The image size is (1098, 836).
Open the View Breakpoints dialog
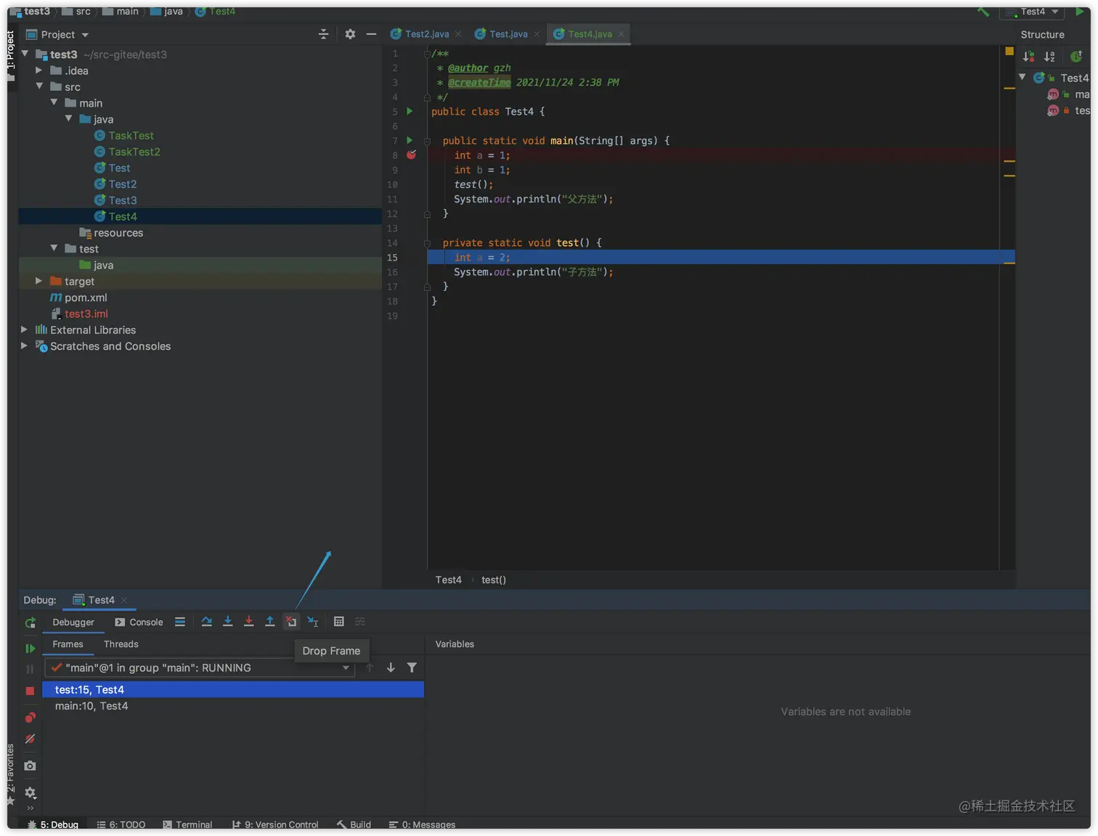[30, 718]
